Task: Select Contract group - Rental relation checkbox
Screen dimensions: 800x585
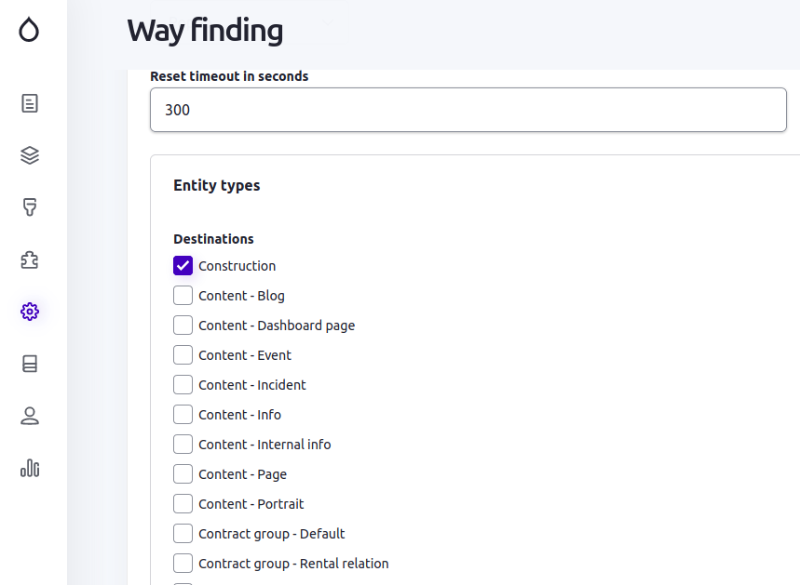Action: 183,563
